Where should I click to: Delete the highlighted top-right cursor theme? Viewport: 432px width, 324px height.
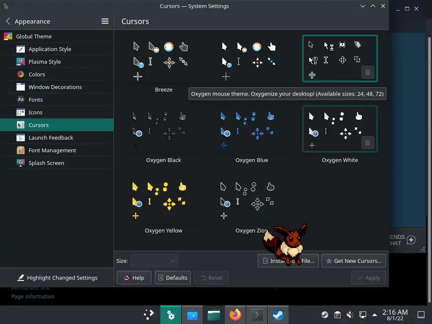pos(367,73)
